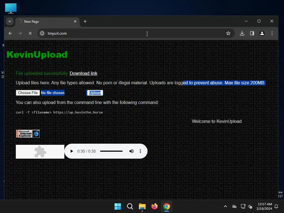Open the network status tray icon
The height and width of the screenshot is (213, 284).
coord(243,206)
